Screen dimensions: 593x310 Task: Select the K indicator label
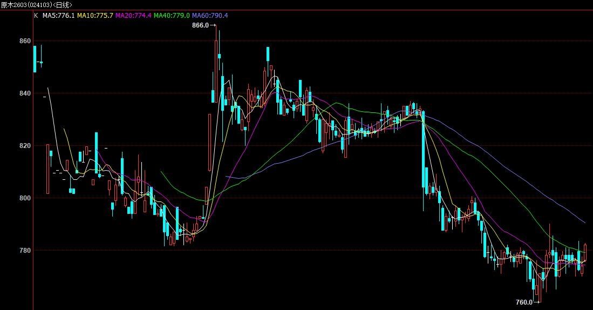pos(36,16)
